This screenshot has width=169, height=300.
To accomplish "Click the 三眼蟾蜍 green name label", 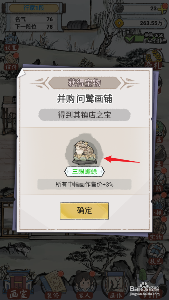I will pos(84,172).
